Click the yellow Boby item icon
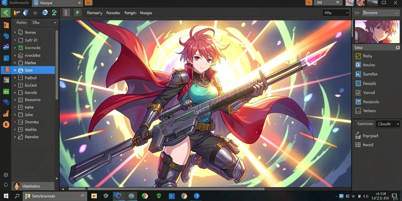 [x=358, y=56]
